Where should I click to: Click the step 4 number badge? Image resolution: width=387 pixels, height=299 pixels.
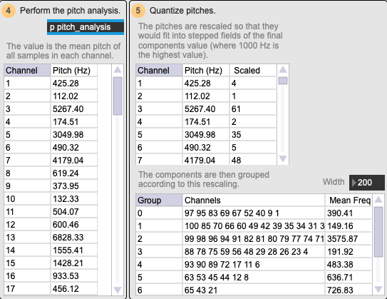(x=9, y=11)
